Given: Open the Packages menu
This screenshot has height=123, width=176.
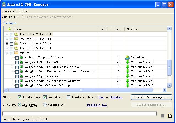Looking at the screenshot, I should click(x=9, y=11).
